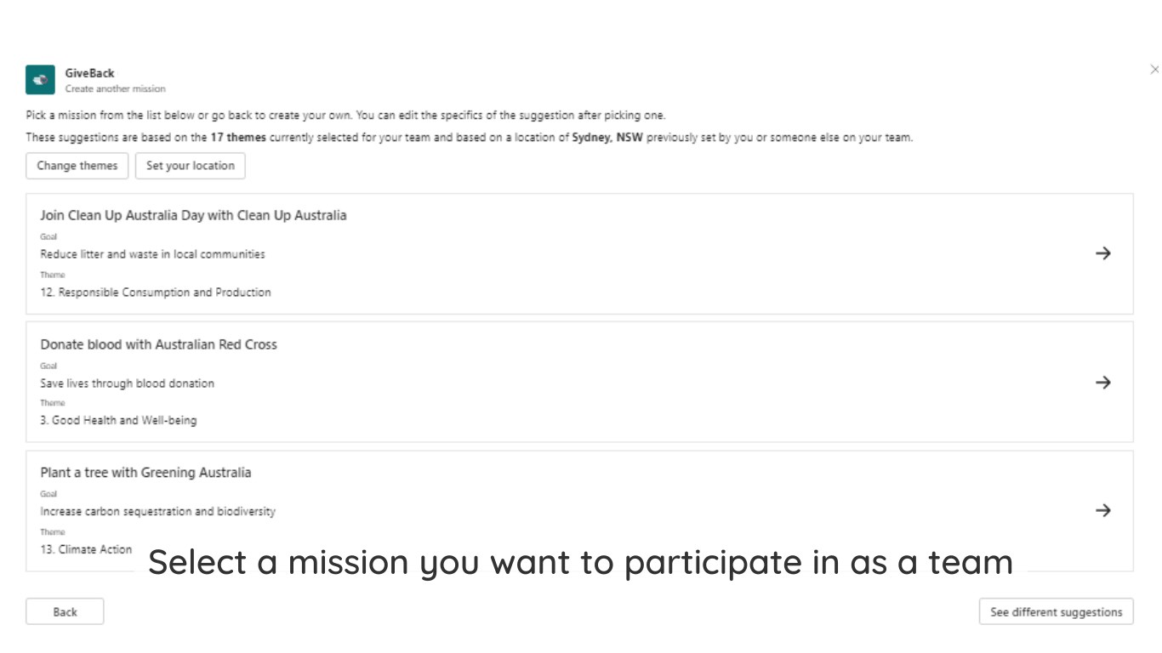
Task: Click the Reduce litter and waste goal text
Action: (x=152, y=254)
